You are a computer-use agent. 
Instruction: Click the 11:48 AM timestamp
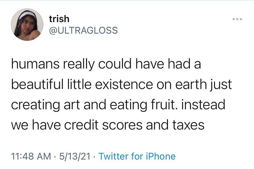click(x=31, y=156)
